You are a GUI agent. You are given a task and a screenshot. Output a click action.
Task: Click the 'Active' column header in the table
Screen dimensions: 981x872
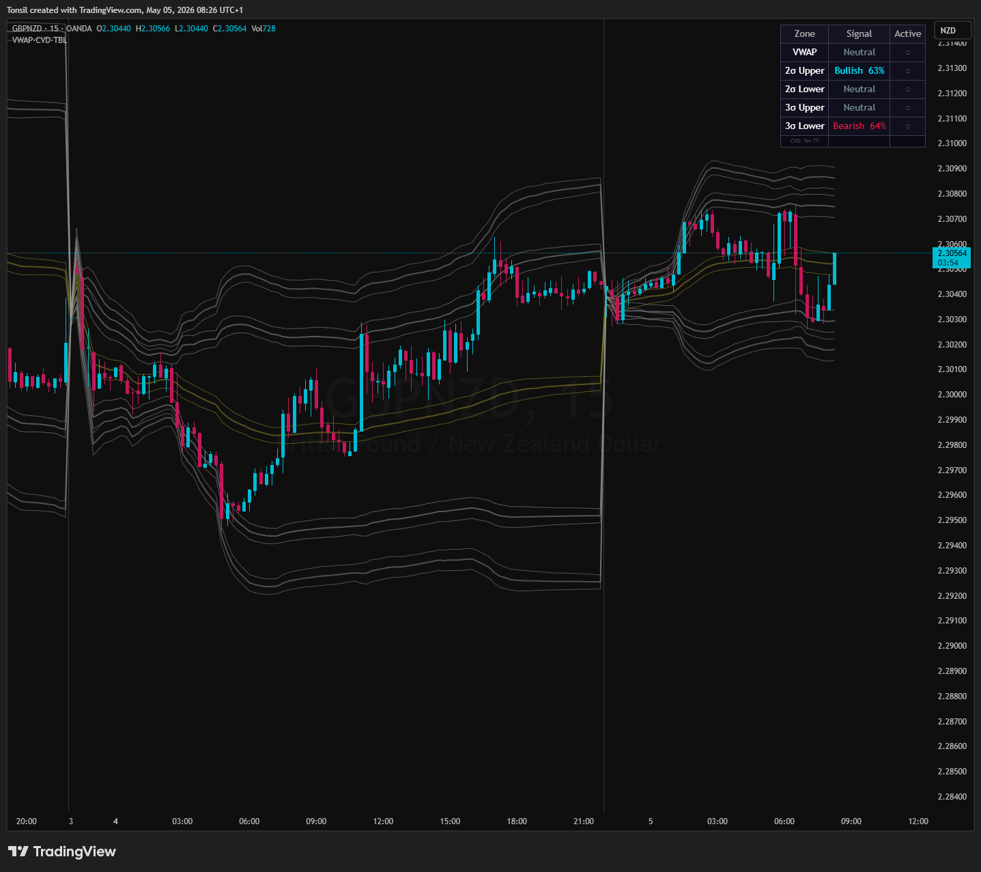click(x=907, y=33)
